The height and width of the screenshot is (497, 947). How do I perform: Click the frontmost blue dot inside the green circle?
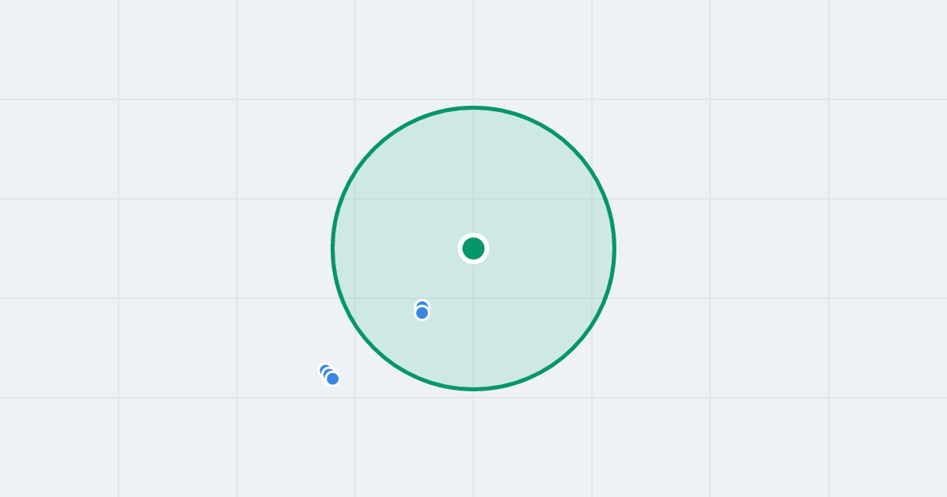click(x=422, y=313)
